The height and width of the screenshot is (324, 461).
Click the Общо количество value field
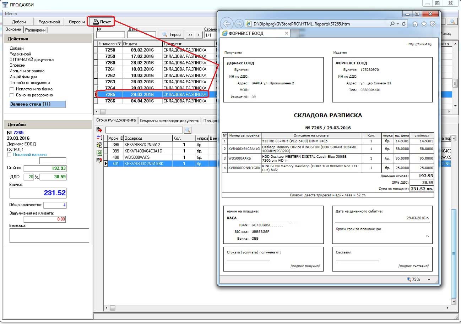(x=55, y=205)
